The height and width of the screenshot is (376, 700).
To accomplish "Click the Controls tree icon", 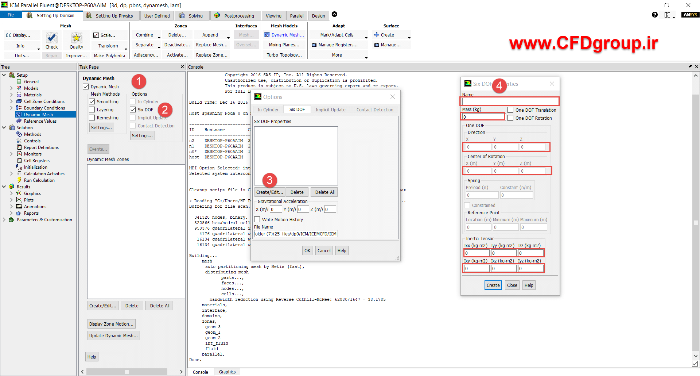I will pos(19,141).
